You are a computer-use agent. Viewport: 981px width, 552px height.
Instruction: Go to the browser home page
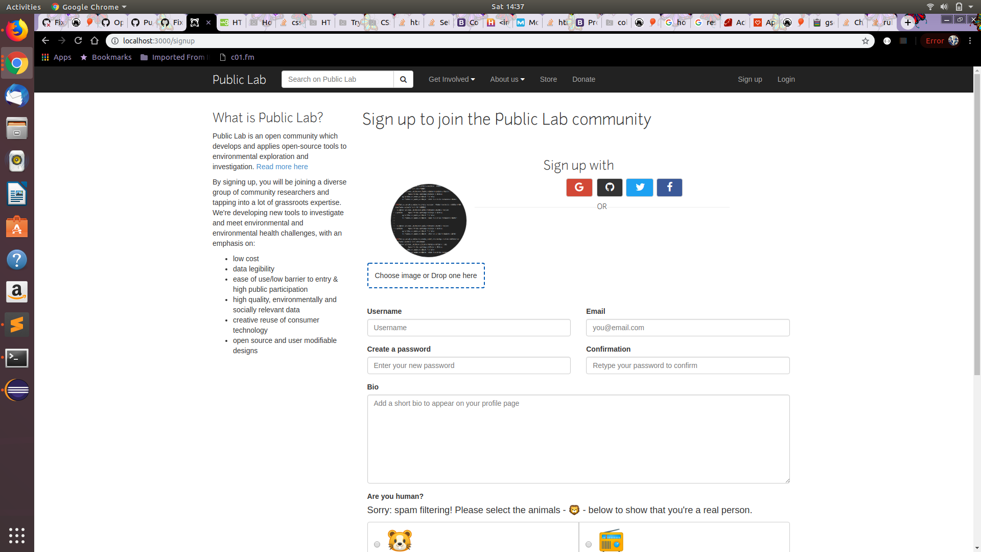[95, 40]
